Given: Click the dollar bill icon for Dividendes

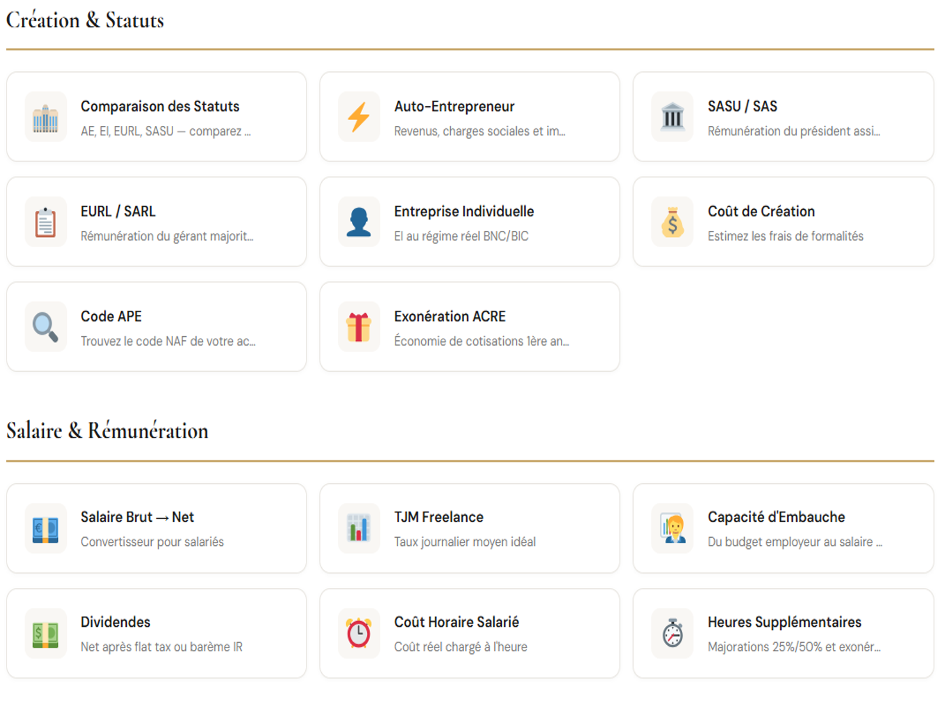Looking at the screenshot, I should [45, 633].
